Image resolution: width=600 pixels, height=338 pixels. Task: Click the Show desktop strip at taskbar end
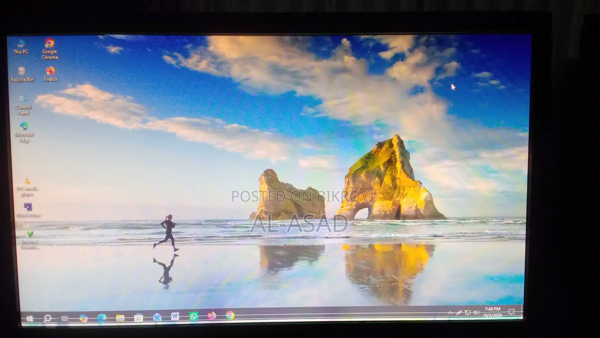click(x=522, y=312)
